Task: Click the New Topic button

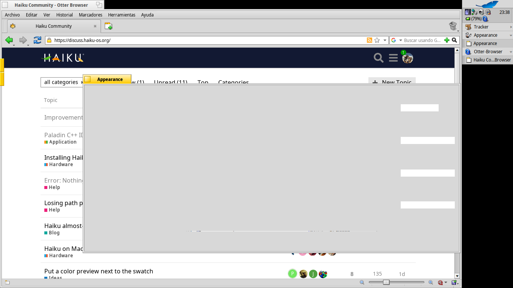Action: [x=392, y=81]
